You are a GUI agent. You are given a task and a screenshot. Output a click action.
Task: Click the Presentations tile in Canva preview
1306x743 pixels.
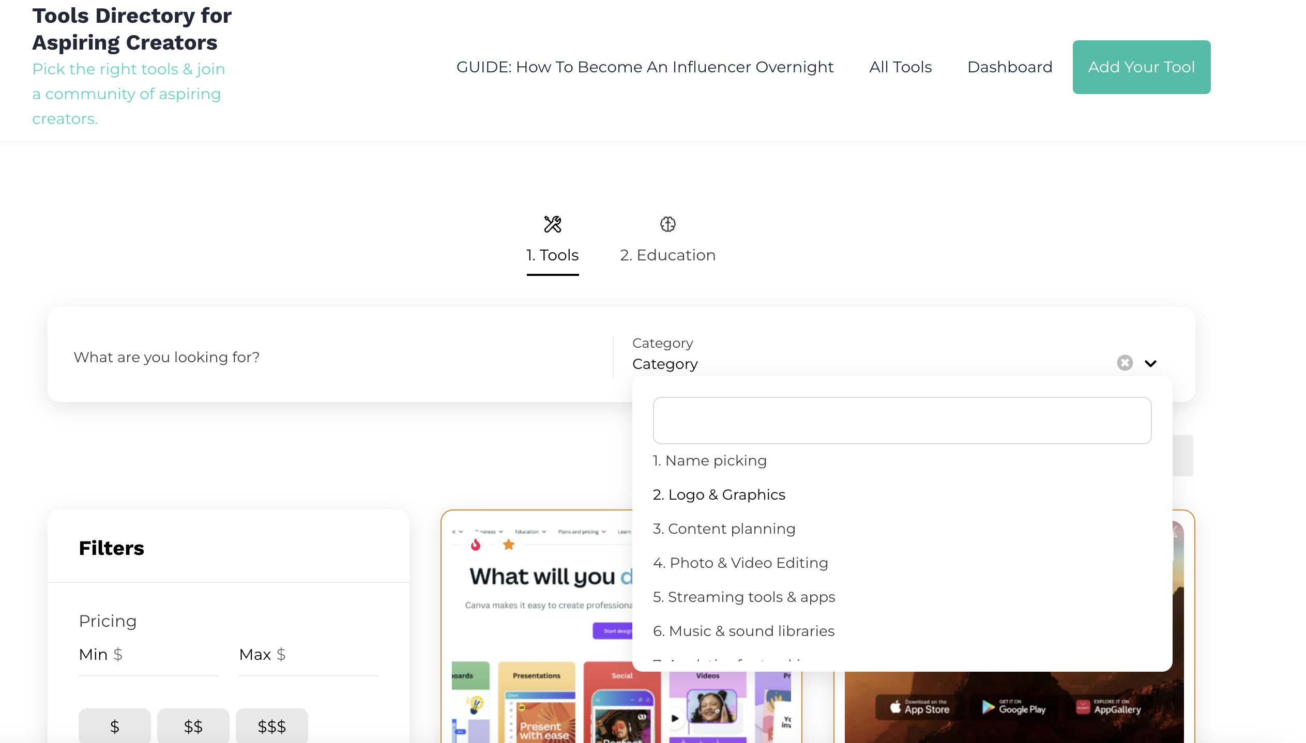pos(537,702)
